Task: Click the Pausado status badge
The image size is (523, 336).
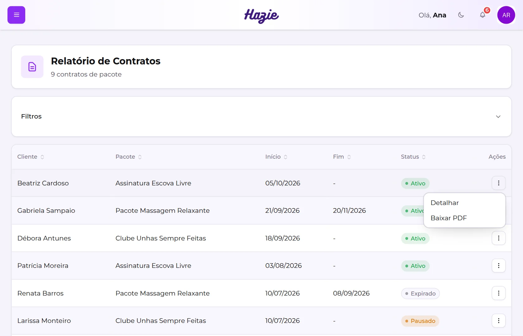Action: [x=420, y=321]
